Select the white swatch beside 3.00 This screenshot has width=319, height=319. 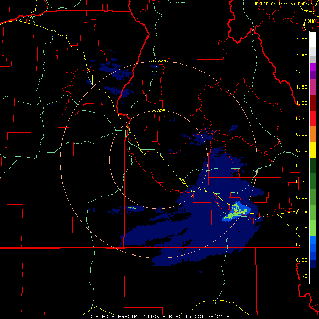(x=313, y=40)
